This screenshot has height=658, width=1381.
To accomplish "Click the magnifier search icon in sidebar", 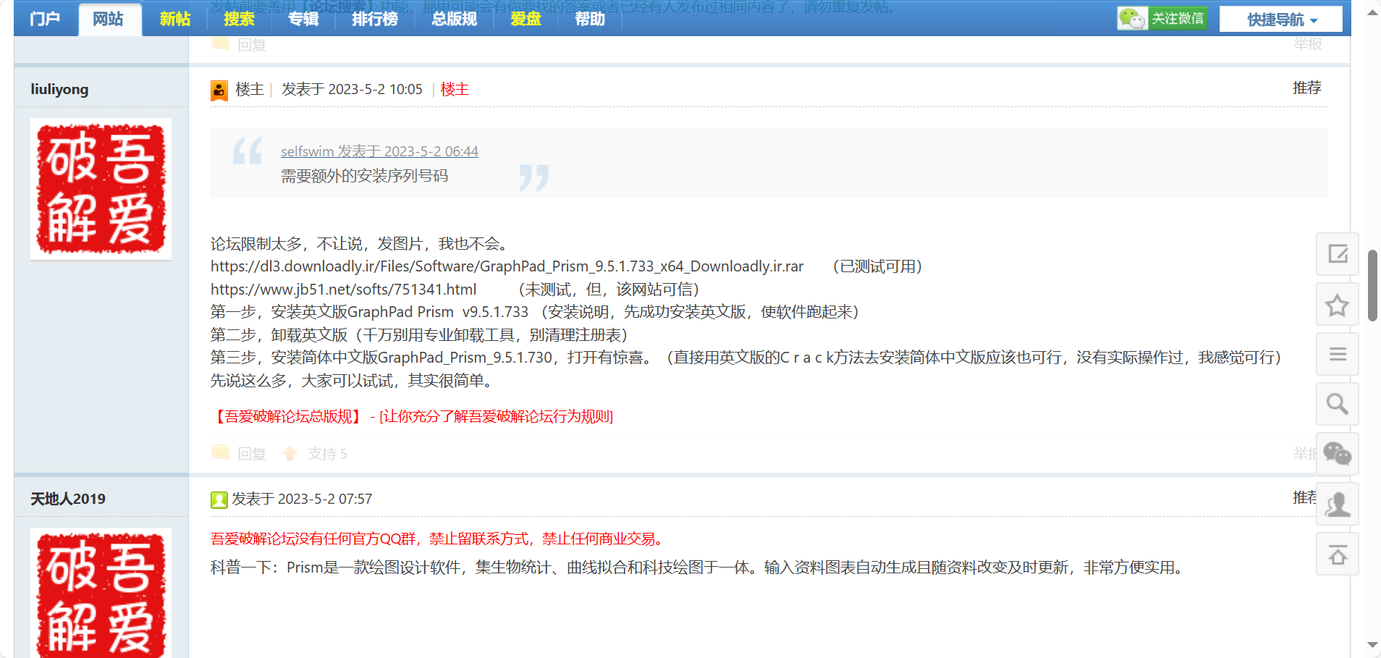I will click(1337, 404).
